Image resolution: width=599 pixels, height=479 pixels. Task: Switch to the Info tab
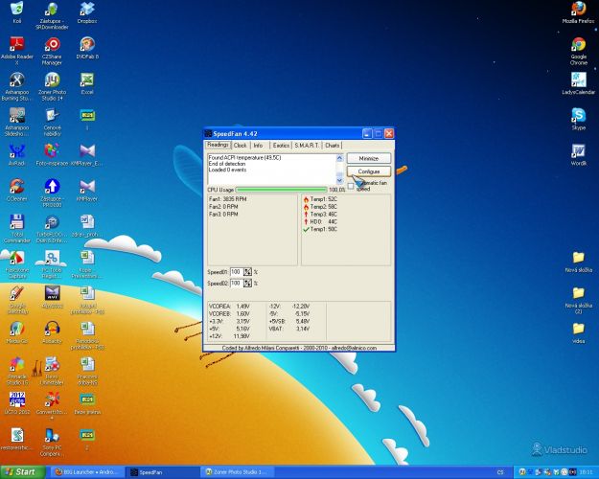point(258,146)
